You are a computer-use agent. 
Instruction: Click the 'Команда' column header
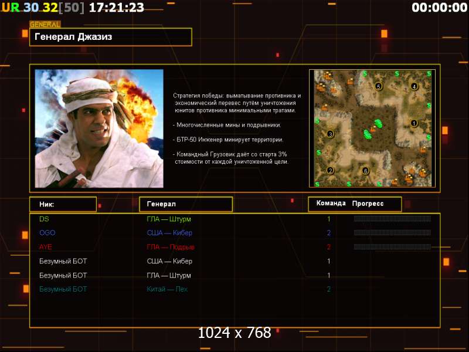coord(331,203)
